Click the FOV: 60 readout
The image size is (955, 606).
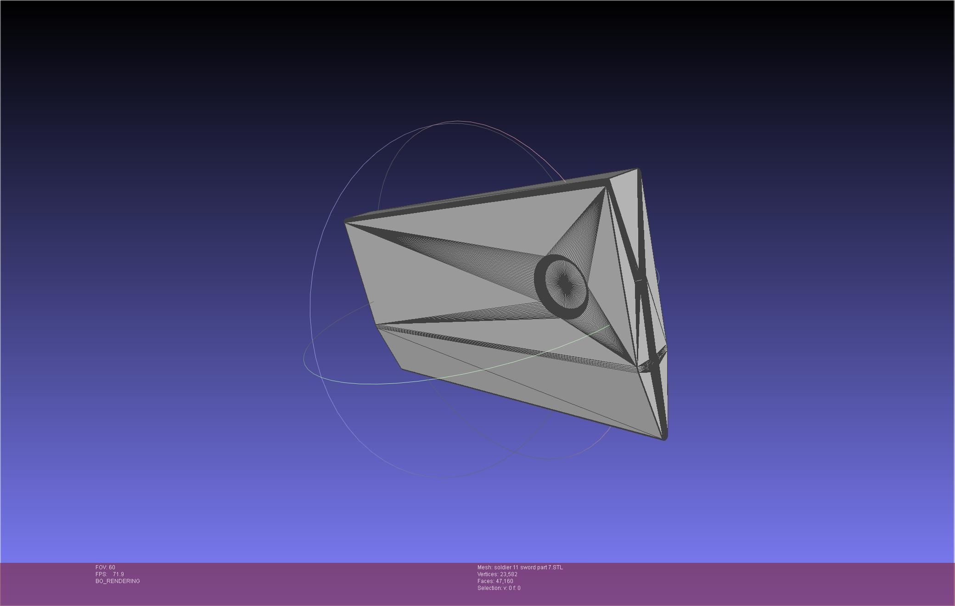105,567
